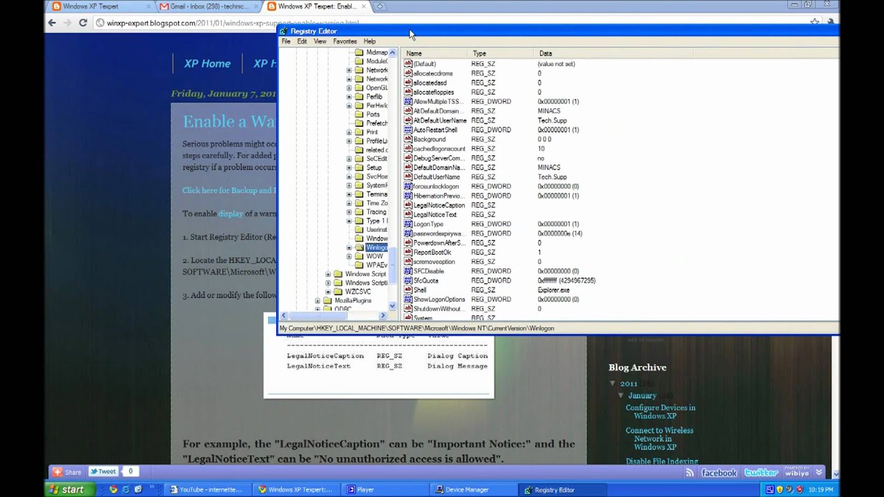Click the binary icon next to SFCDisable

point(407,271)
